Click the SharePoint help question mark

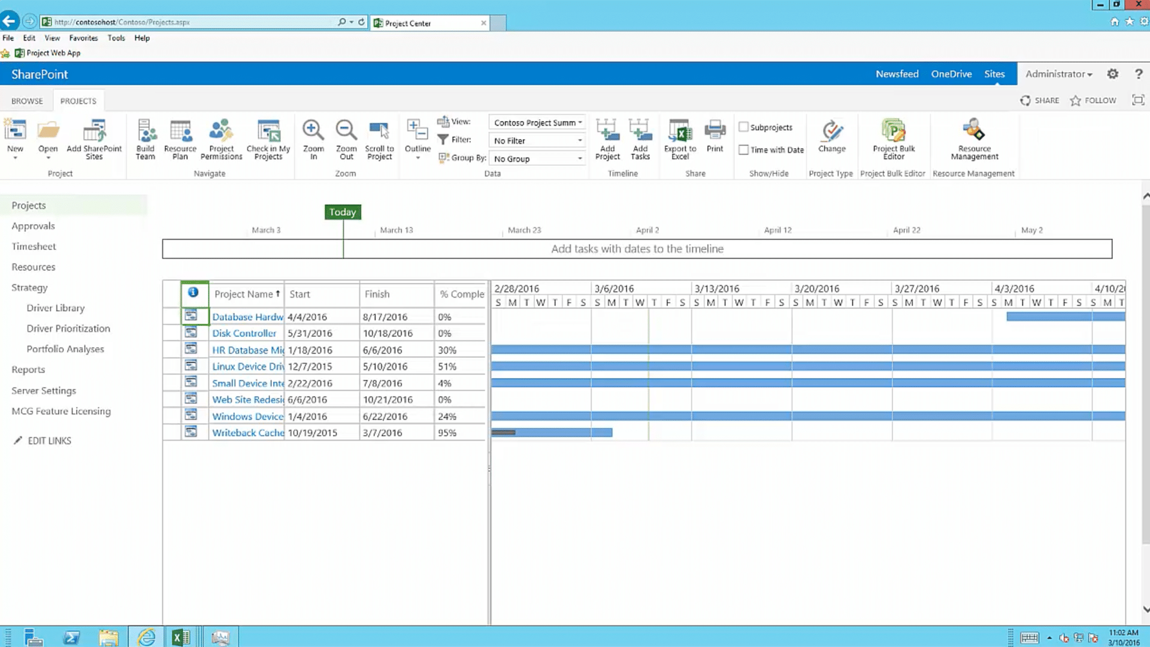[x=1139, y=74]
